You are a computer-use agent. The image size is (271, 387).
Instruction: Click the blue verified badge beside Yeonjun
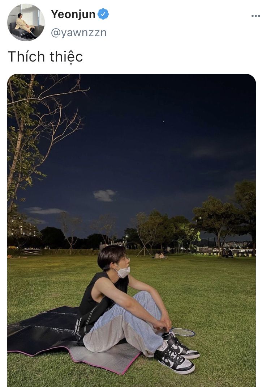click(x=103, y=14)
